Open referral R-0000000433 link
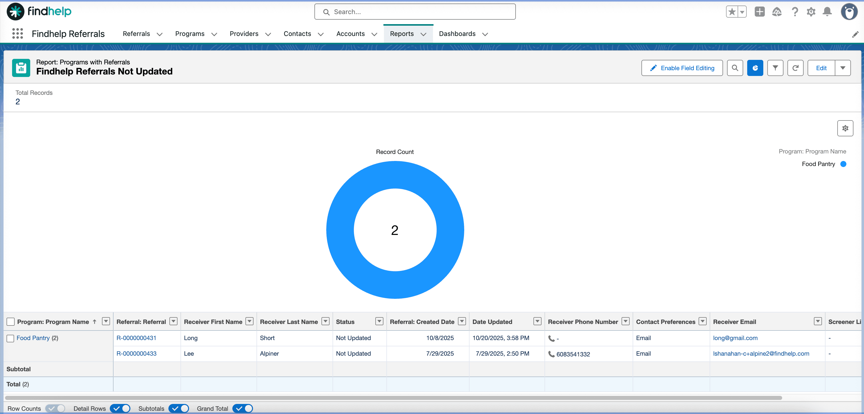 [136, 353]
